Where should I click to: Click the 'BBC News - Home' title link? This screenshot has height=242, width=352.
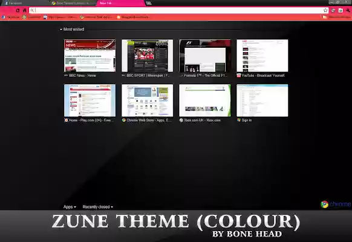pos(82,76)
